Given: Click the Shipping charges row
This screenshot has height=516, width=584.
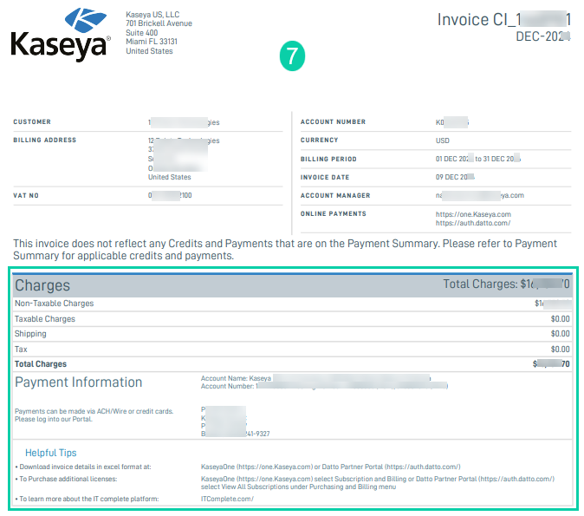Looking at the screenshot, I should click(30, 334).
